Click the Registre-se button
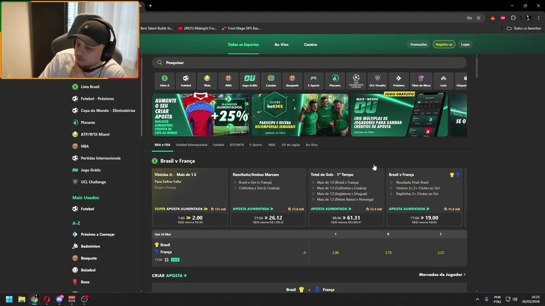Screen dimensions: 545x306 [x=444, y=45]
